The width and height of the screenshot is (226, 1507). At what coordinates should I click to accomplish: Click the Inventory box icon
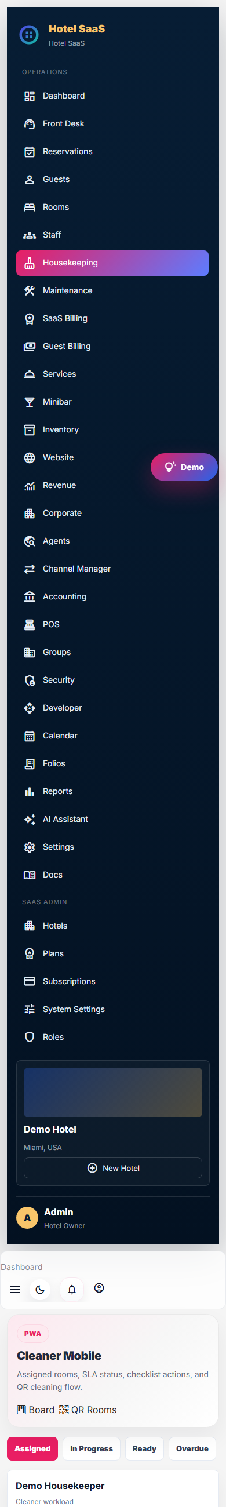[x=30, y=429]
